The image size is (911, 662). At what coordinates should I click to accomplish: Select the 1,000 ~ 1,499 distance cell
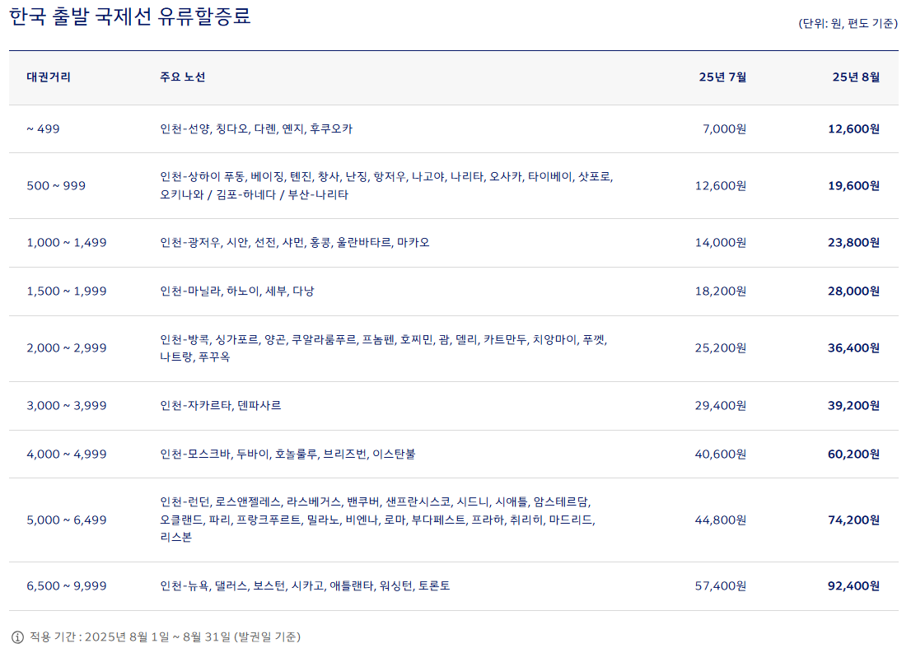point(67,243)
